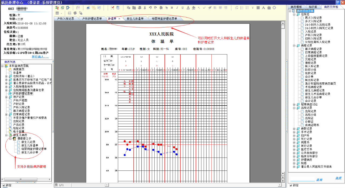
Task: Click the bulleted list toolbar icon
Action: point(242,8)
